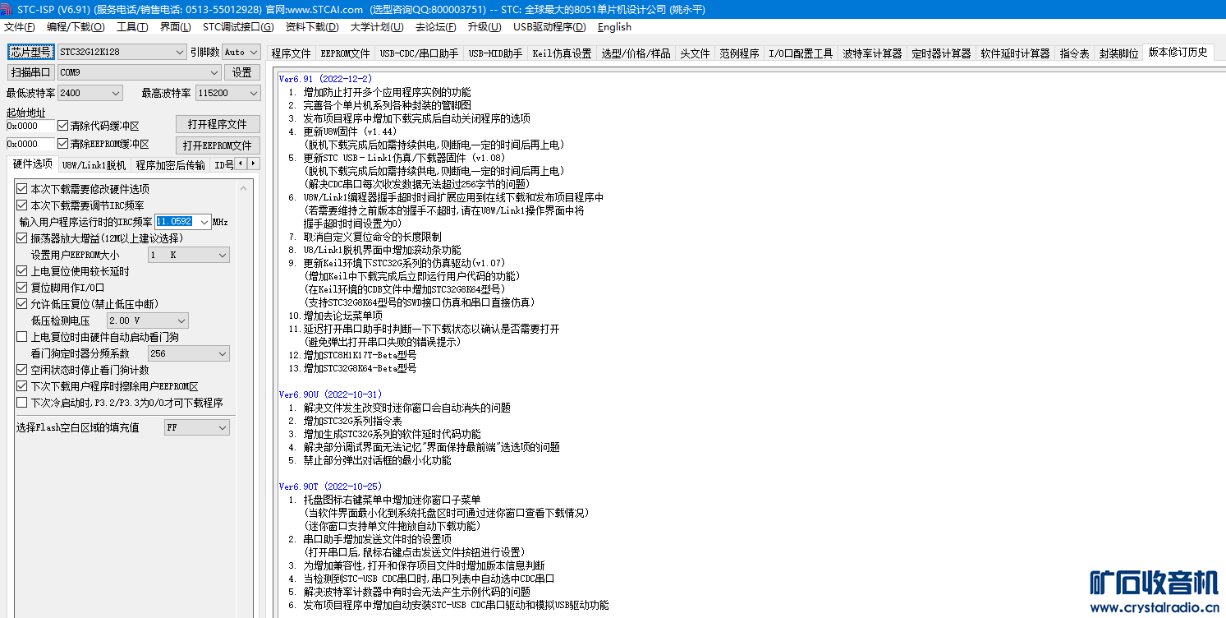Toggle the 清除EEPROM缓冲区 checkbox
Viewport: 1226px width, 618px height.
click(63, 144)
